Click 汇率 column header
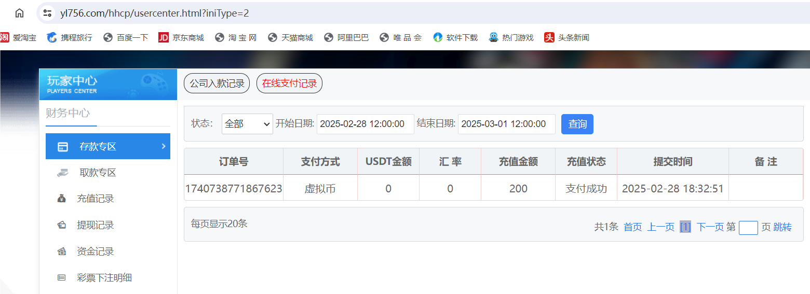This screenshot has width=810, height=294. point(450,161)
